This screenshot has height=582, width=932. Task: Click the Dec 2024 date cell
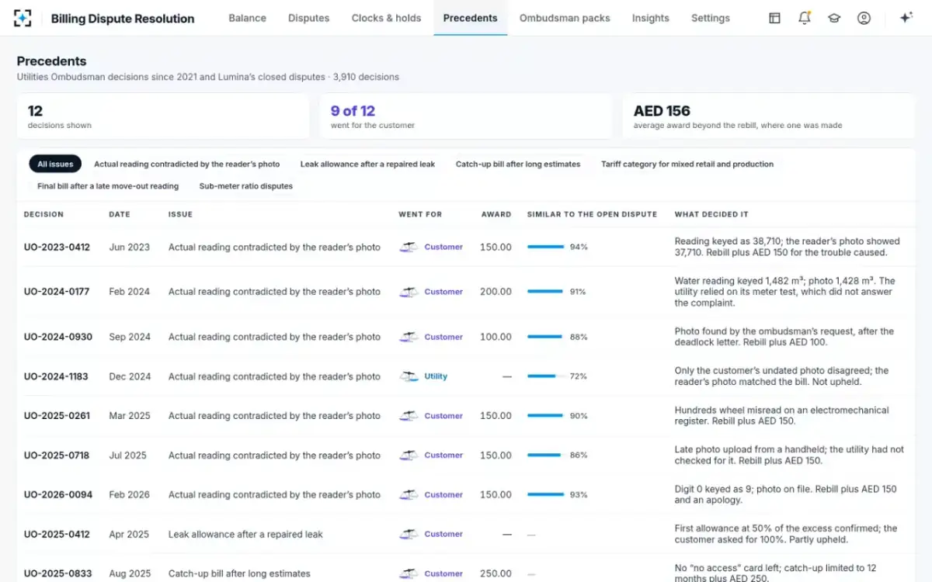[x=130, y=376]
